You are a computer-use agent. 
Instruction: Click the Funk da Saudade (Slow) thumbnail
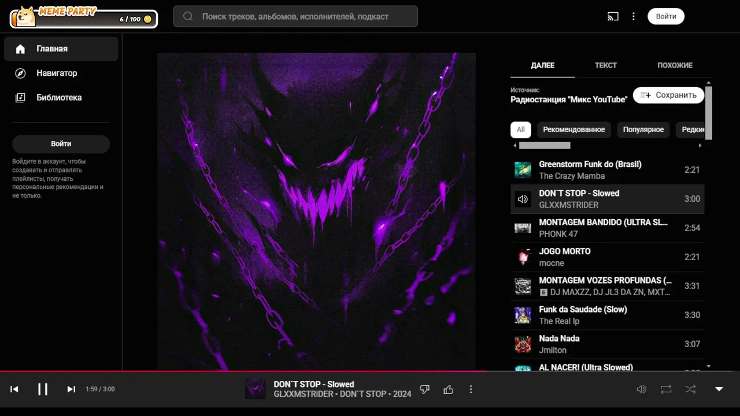tap(523, 315)
